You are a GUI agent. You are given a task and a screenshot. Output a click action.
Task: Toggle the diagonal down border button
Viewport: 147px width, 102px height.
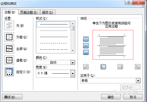[x=137, y=67]
